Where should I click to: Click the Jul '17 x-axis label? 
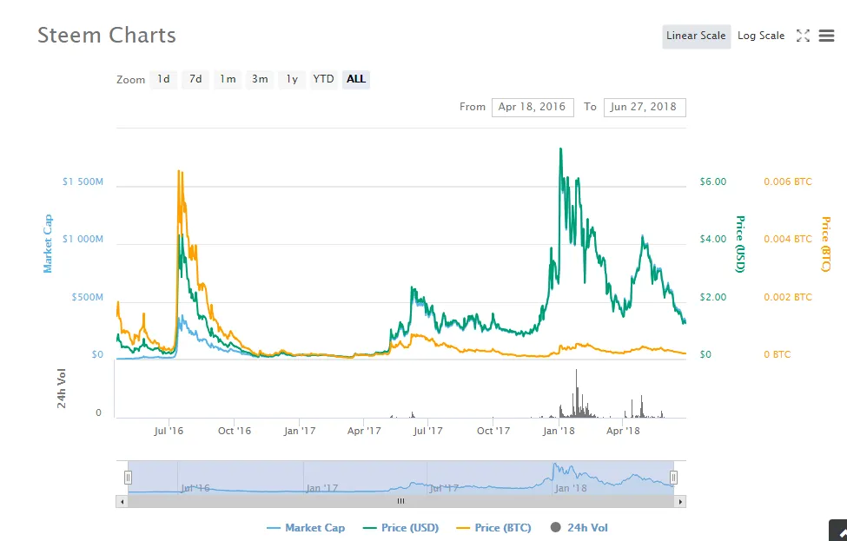pyautogui.click(x=427, y=431)
